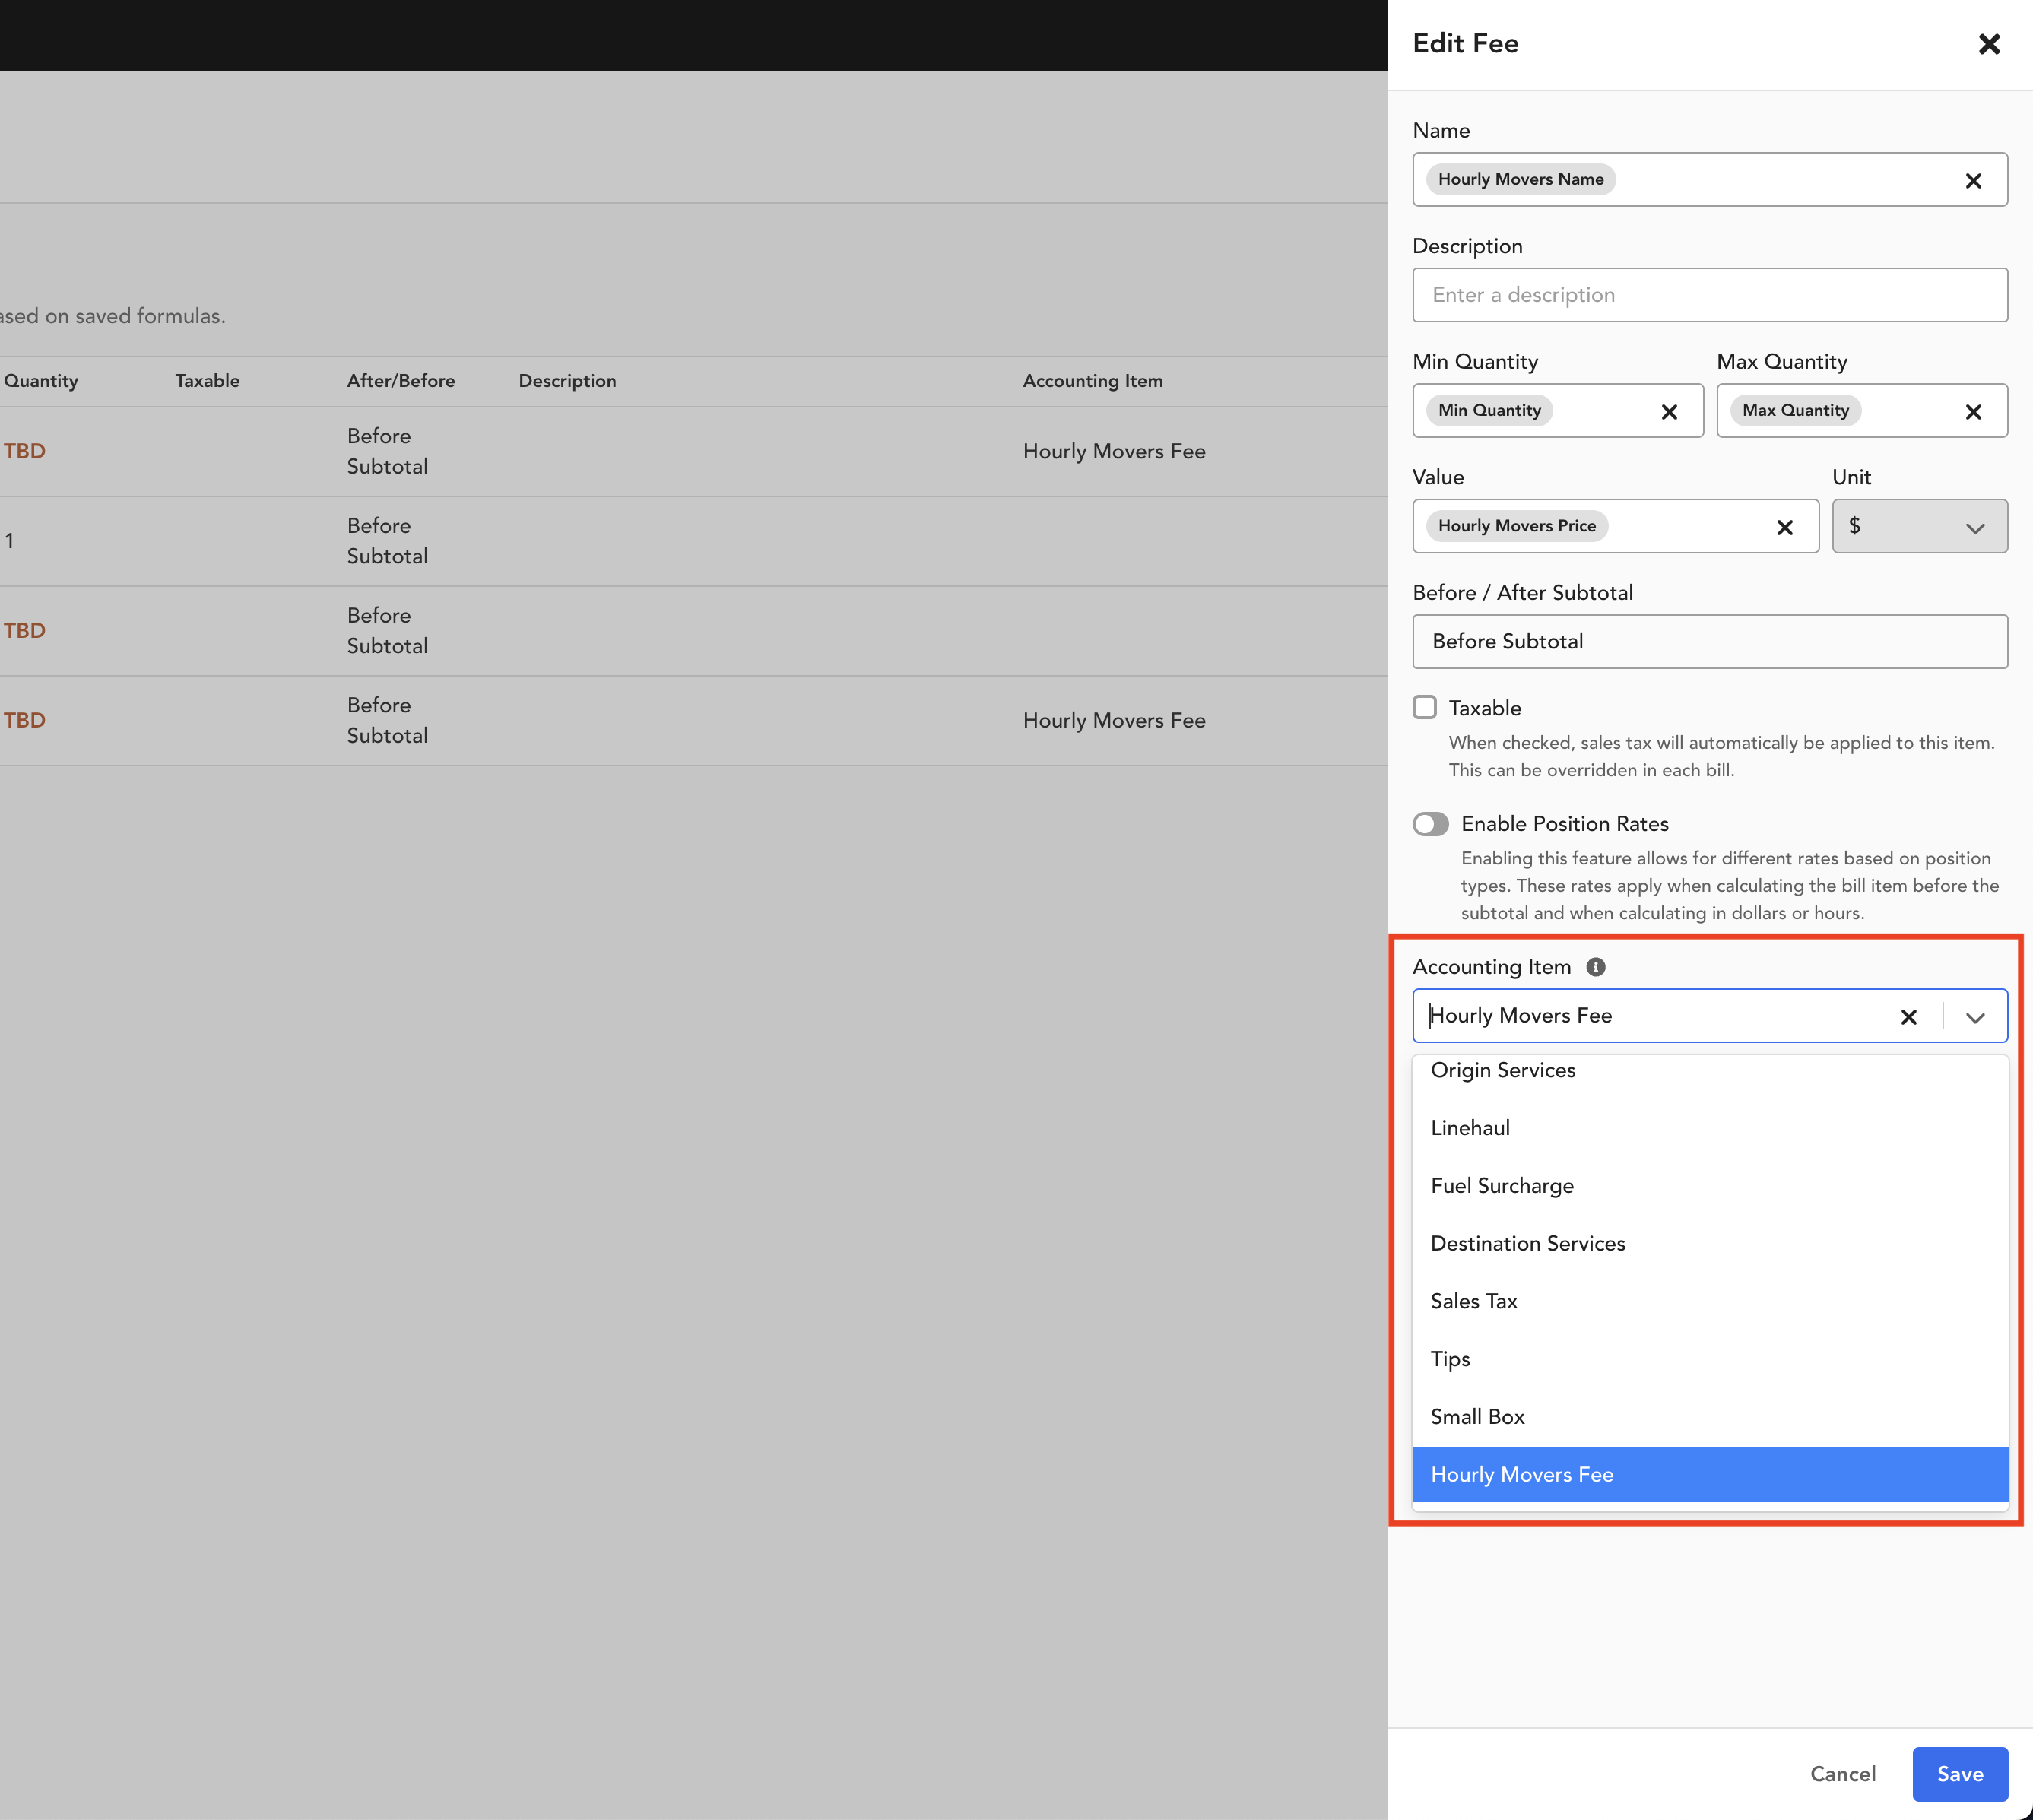The height and width of the screenshot is (1820, 2033).
Task: Collapse the Accounting Item dropdown chevron
Action: [x=1975, y=1017]
